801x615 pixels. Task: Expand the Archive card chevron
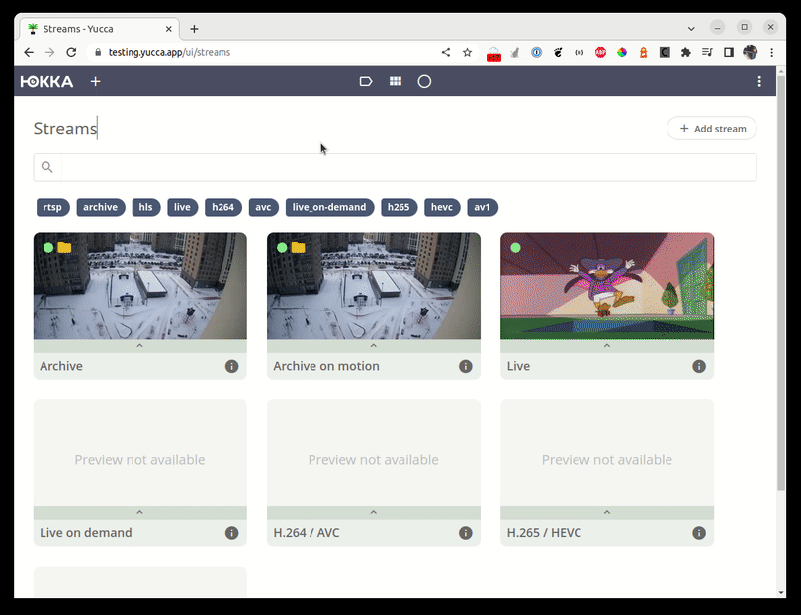tap(140, 346)
